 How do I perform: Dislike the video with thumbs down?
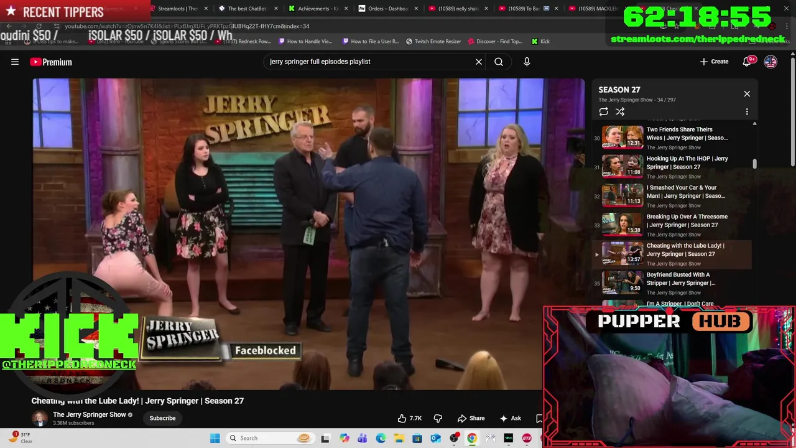coord(438,418)
